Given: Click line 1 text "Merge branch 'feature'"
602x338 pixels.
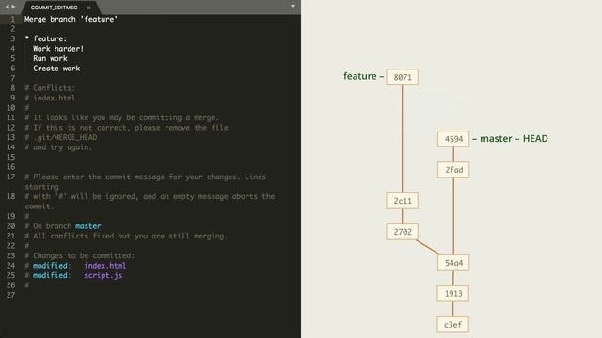Looking at the screenshot, I should click(71, 19).
